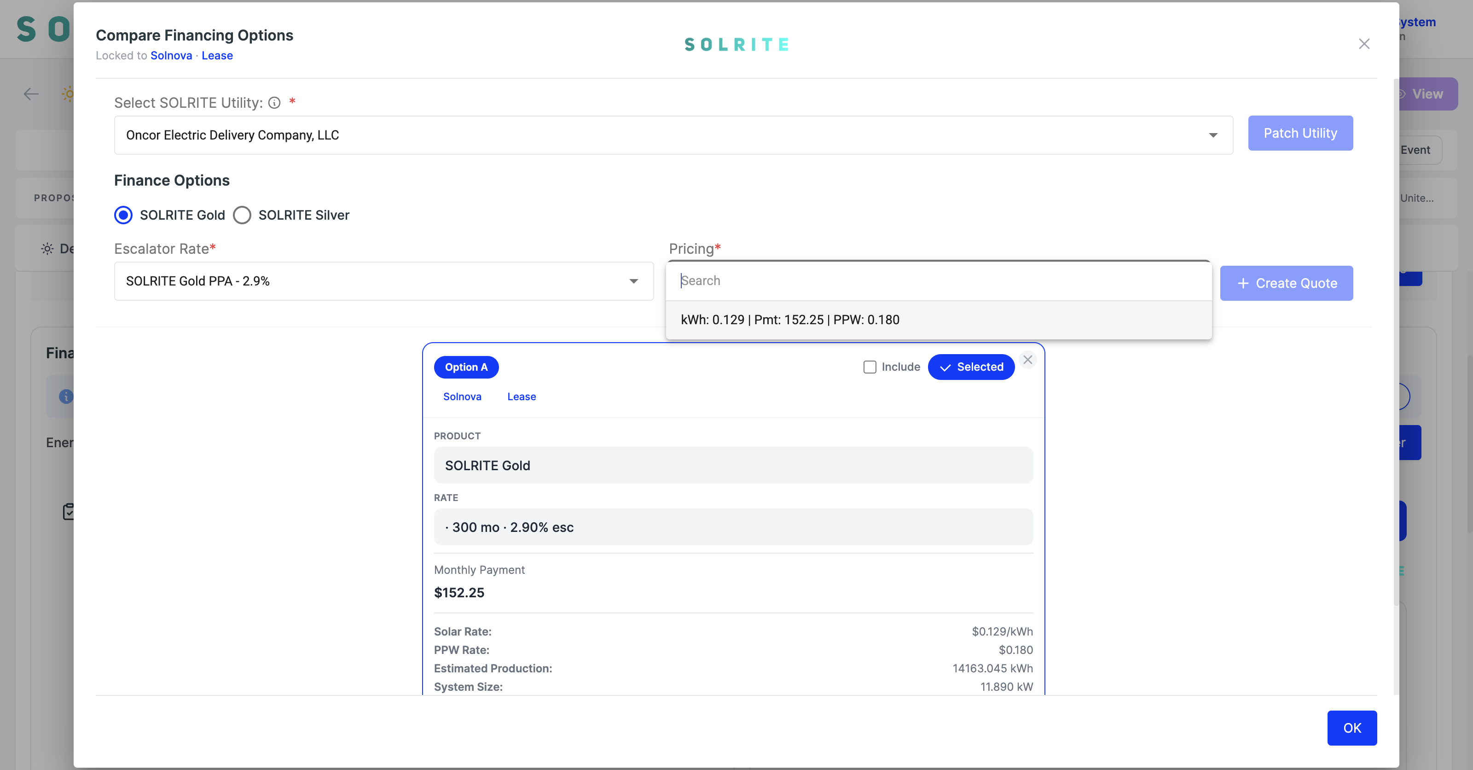The height and width of the screenshot is (770, 1473).
Task: Click the SOLRITE Gold product field
Action: point(733,465)
